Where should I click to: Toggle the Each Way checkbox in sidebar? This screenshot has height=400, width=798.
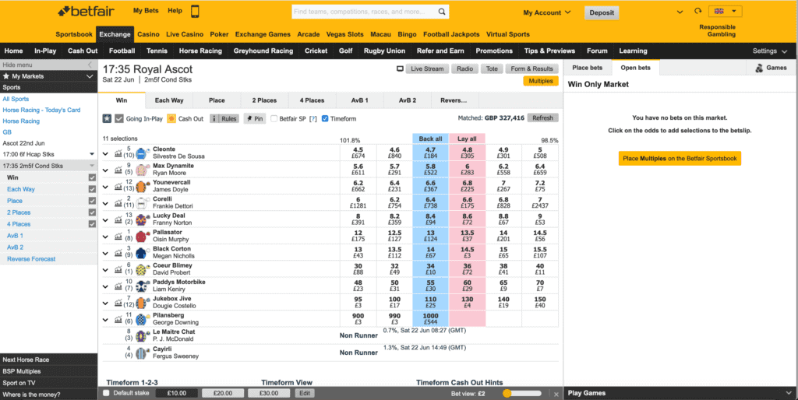pos(92,189)
